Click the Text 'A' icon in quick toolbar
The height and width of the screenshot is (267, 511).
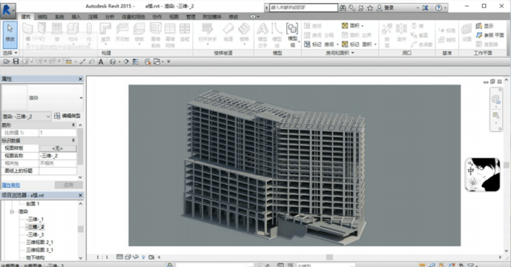(101, 61)
